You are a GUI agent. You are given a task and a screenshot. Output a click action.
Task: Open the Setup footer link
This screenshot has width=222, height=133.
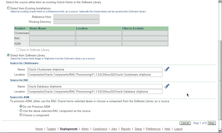(x=138, y=129)
